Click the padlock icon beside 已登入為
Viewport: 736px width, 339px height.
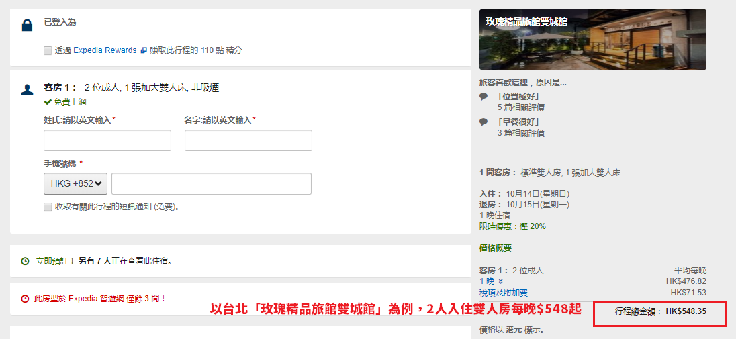point(28,26)
